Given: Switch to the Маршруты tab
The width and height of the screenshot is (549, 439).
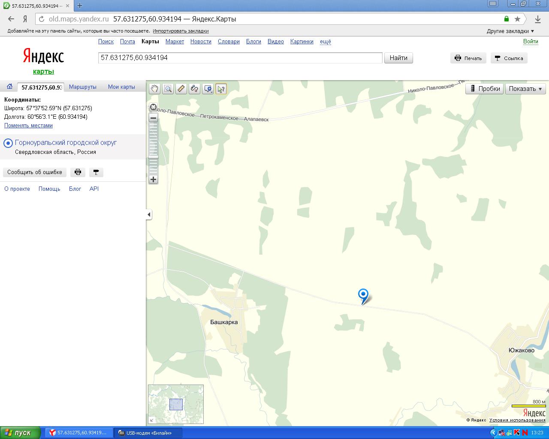Looking at the screenshot, I should point(83,87).
